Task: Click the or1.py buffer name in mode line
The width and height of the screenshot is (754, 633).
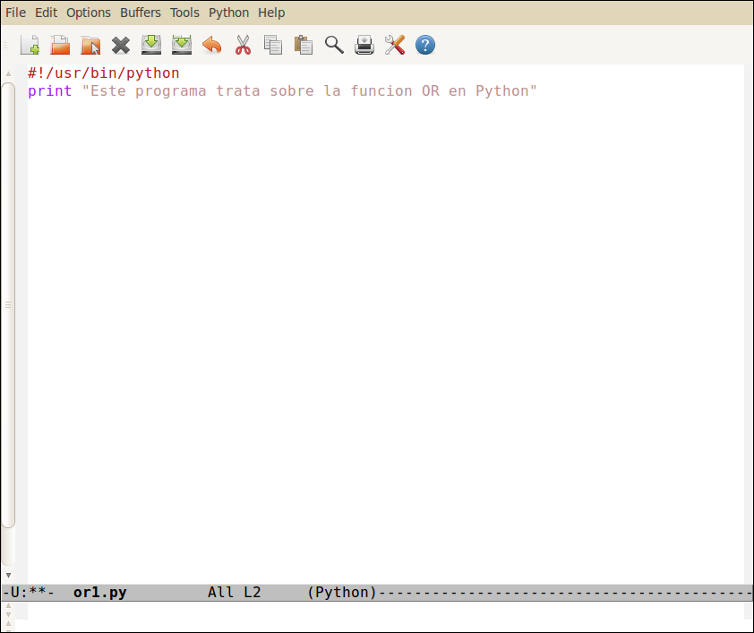Action: 100,592
